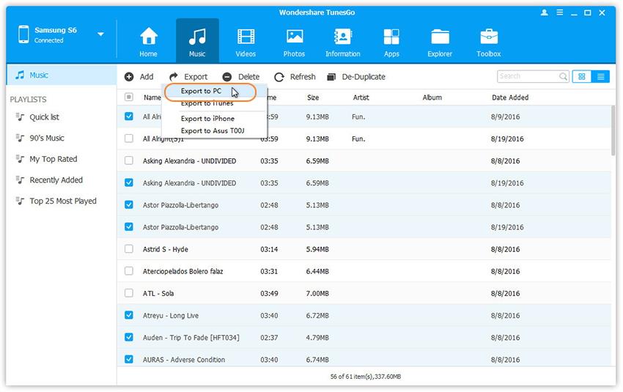Select Music in the sidebar
The image size is (623, 392).
62,75
